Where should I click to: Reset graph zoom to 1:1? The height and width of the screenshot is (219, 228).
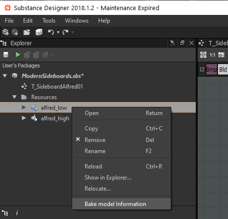coord(212,55)
